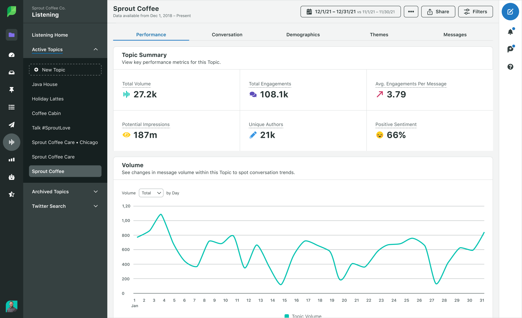The image size is (522, 318).
Task: Open the Total volume dropdown
Action: pos(151,193)
